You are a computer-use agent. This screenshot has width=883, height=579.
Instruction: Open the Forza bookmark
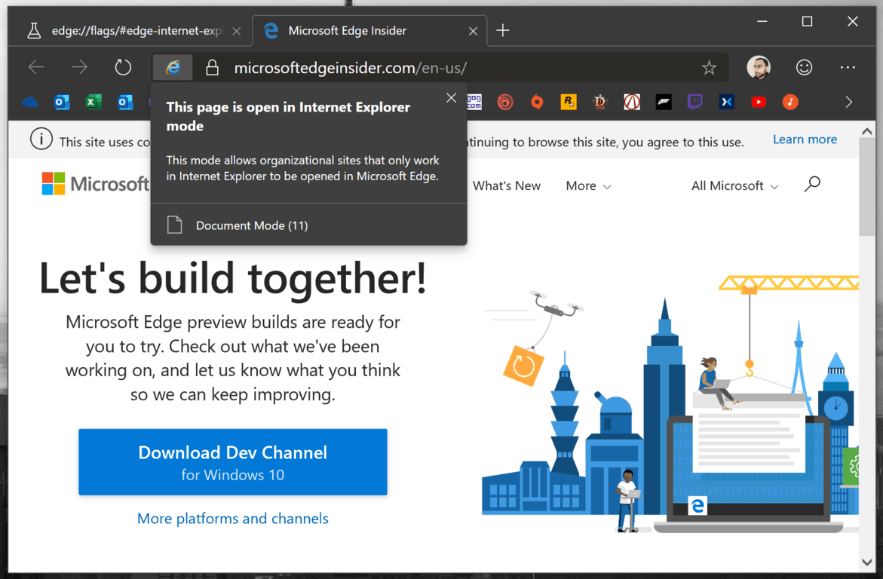664,102
